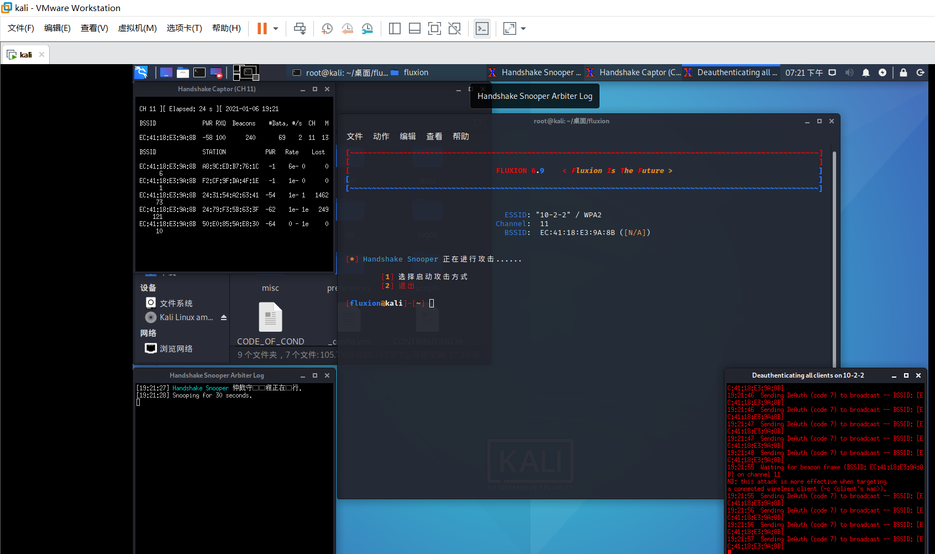Open 帮助 menu in fluxion terminal

coord(461,137)
